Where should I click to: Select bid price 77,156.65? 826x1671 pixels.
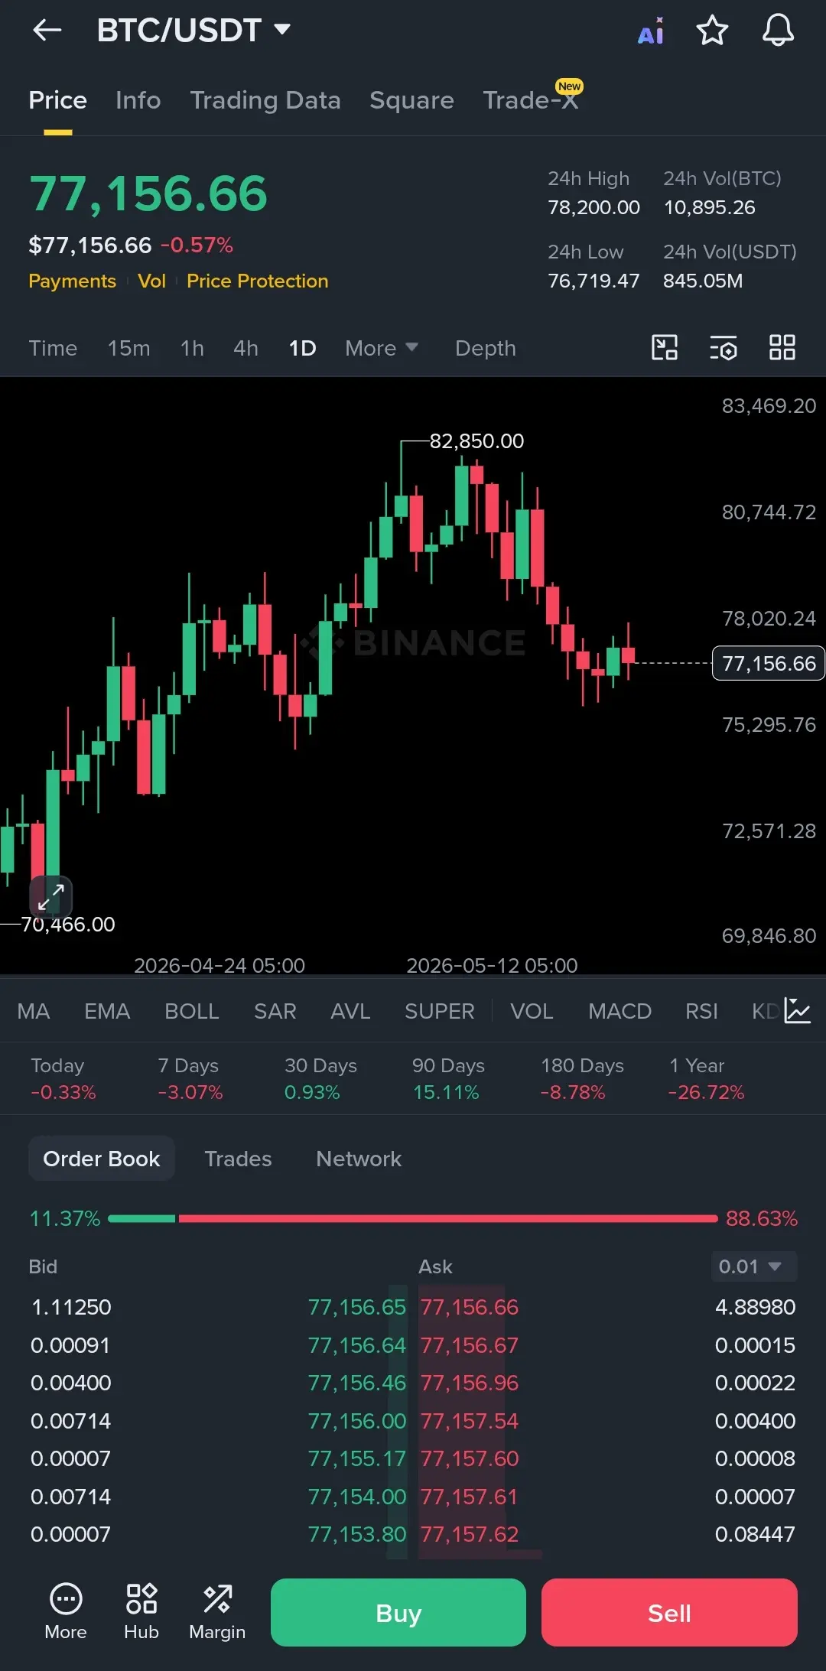(x=356, y=1307)
